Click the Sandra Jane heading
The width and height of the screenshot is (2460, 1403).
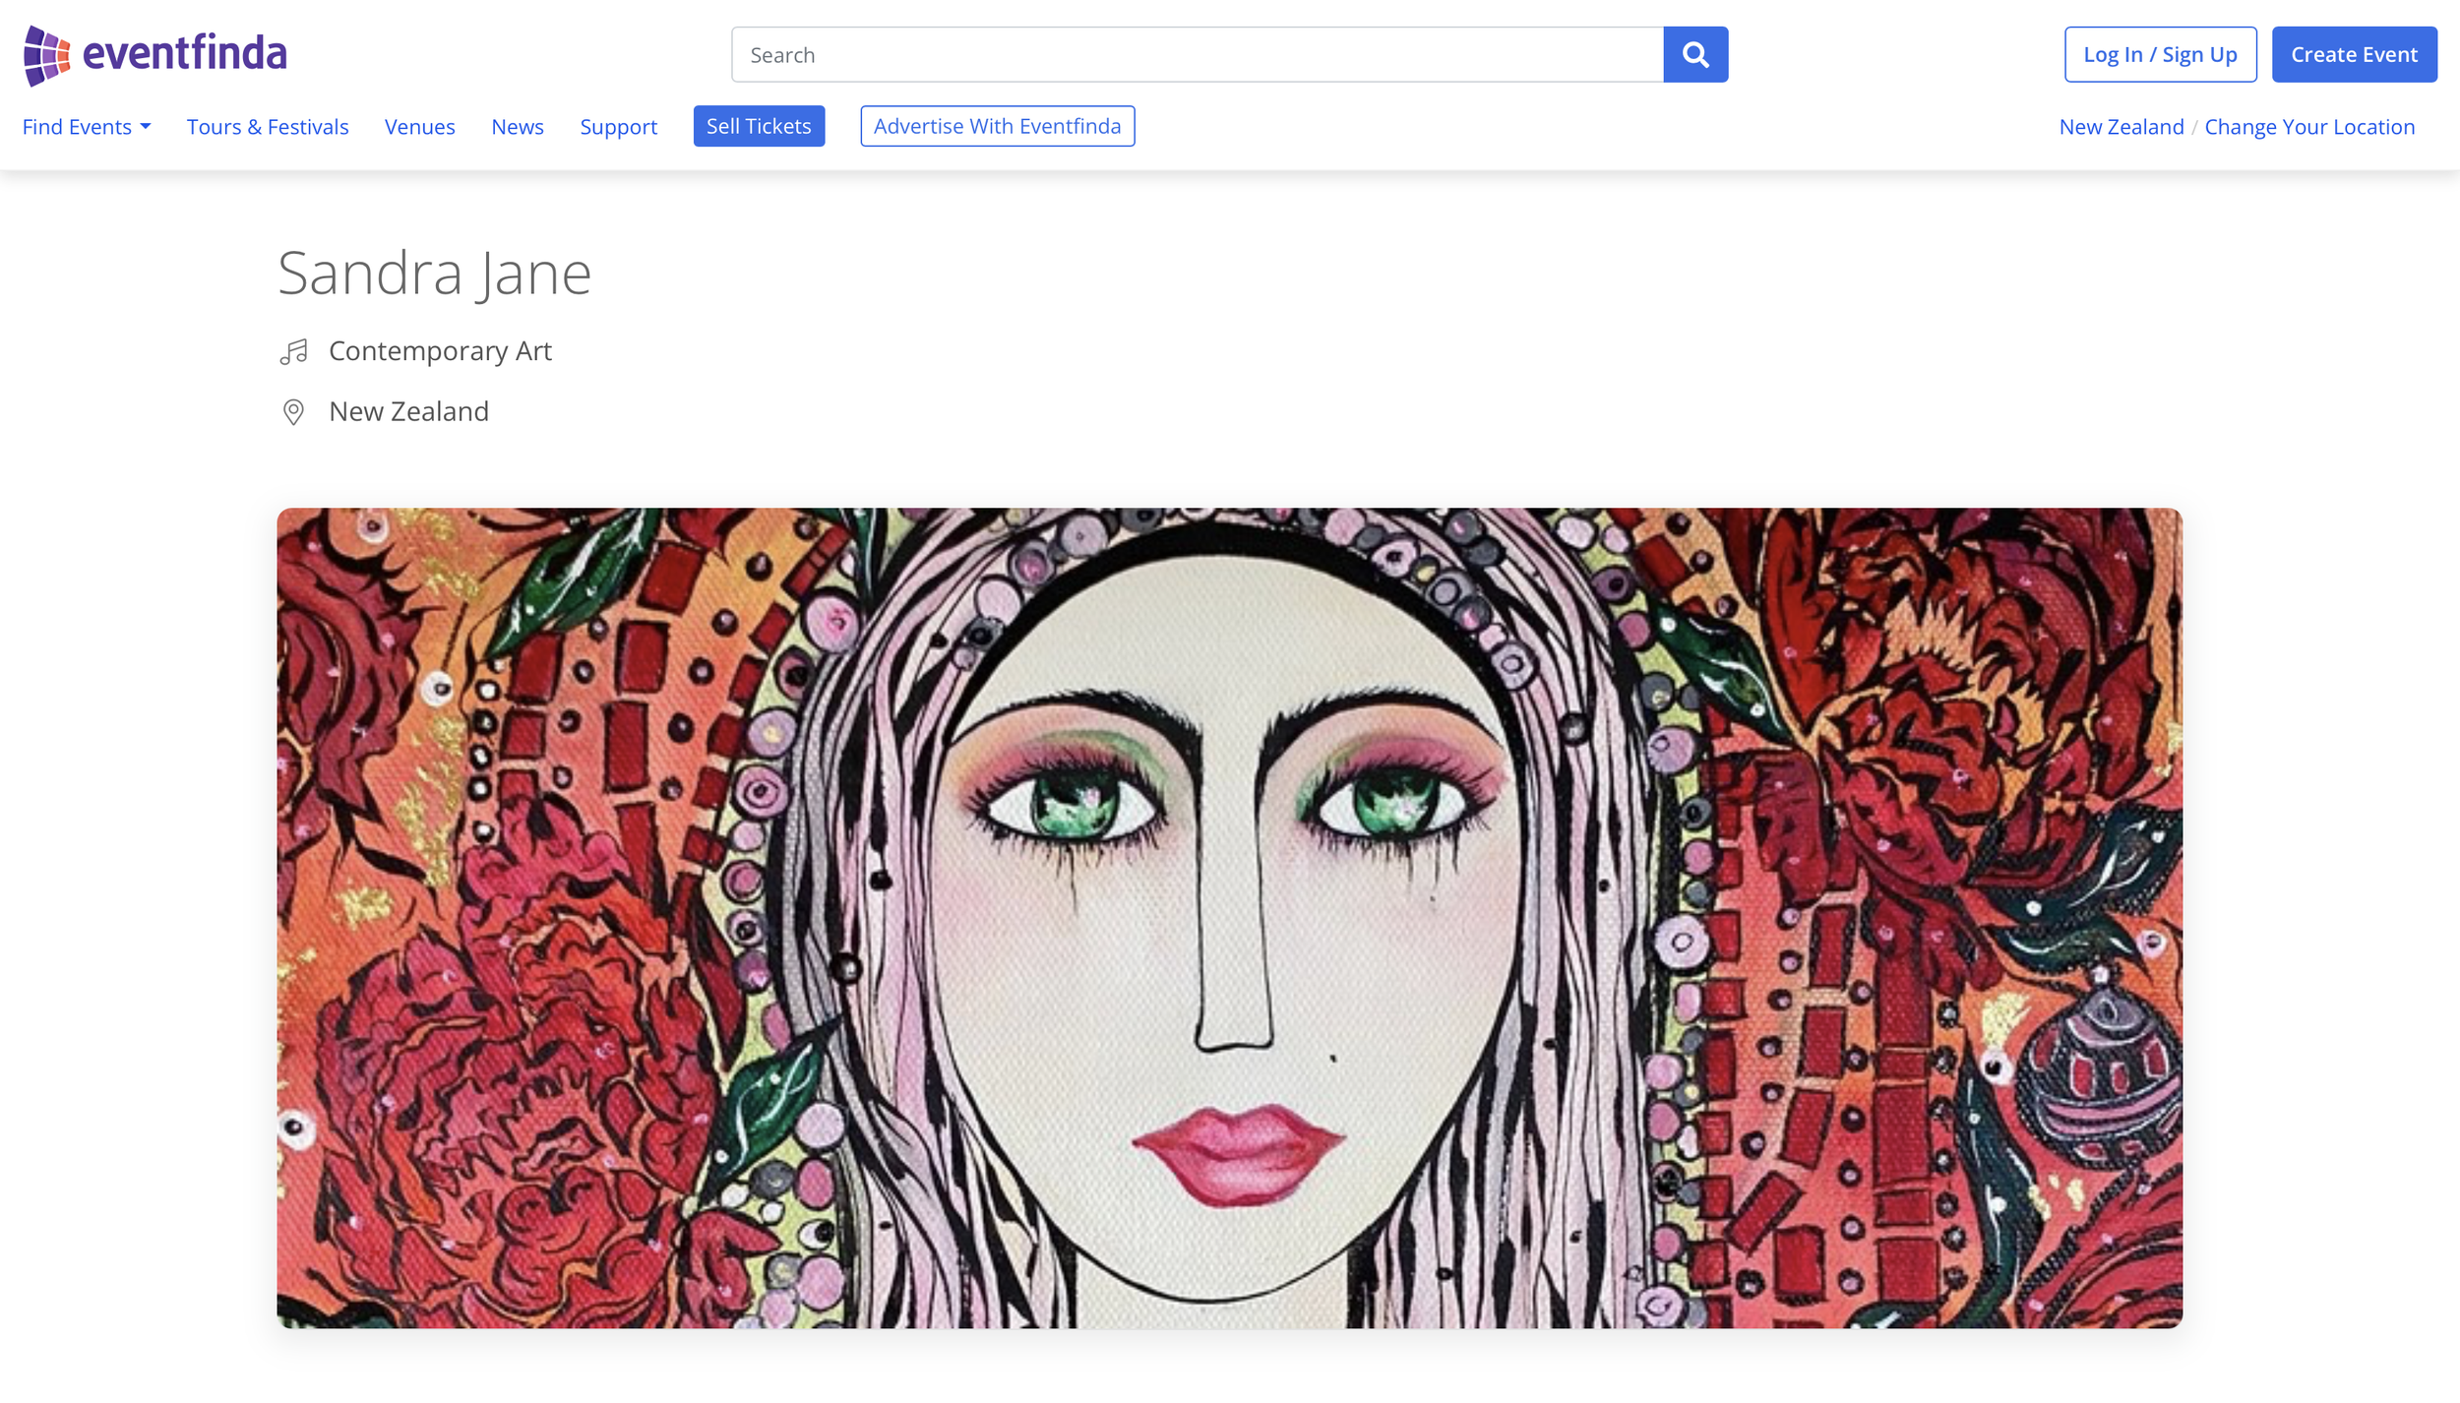tap(435, 273)
